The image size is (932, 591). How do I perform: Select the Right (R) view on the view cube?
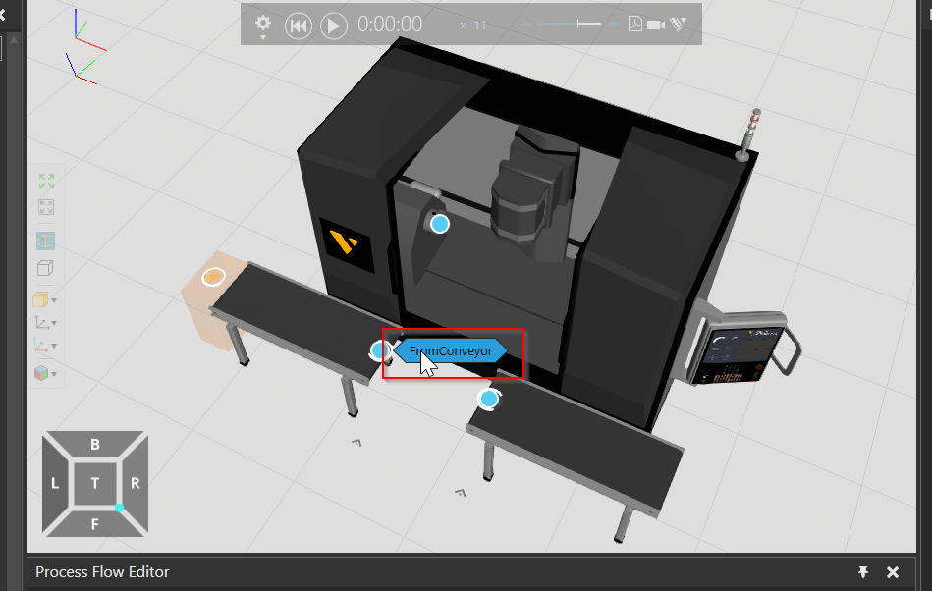click(x=135, y=483)
